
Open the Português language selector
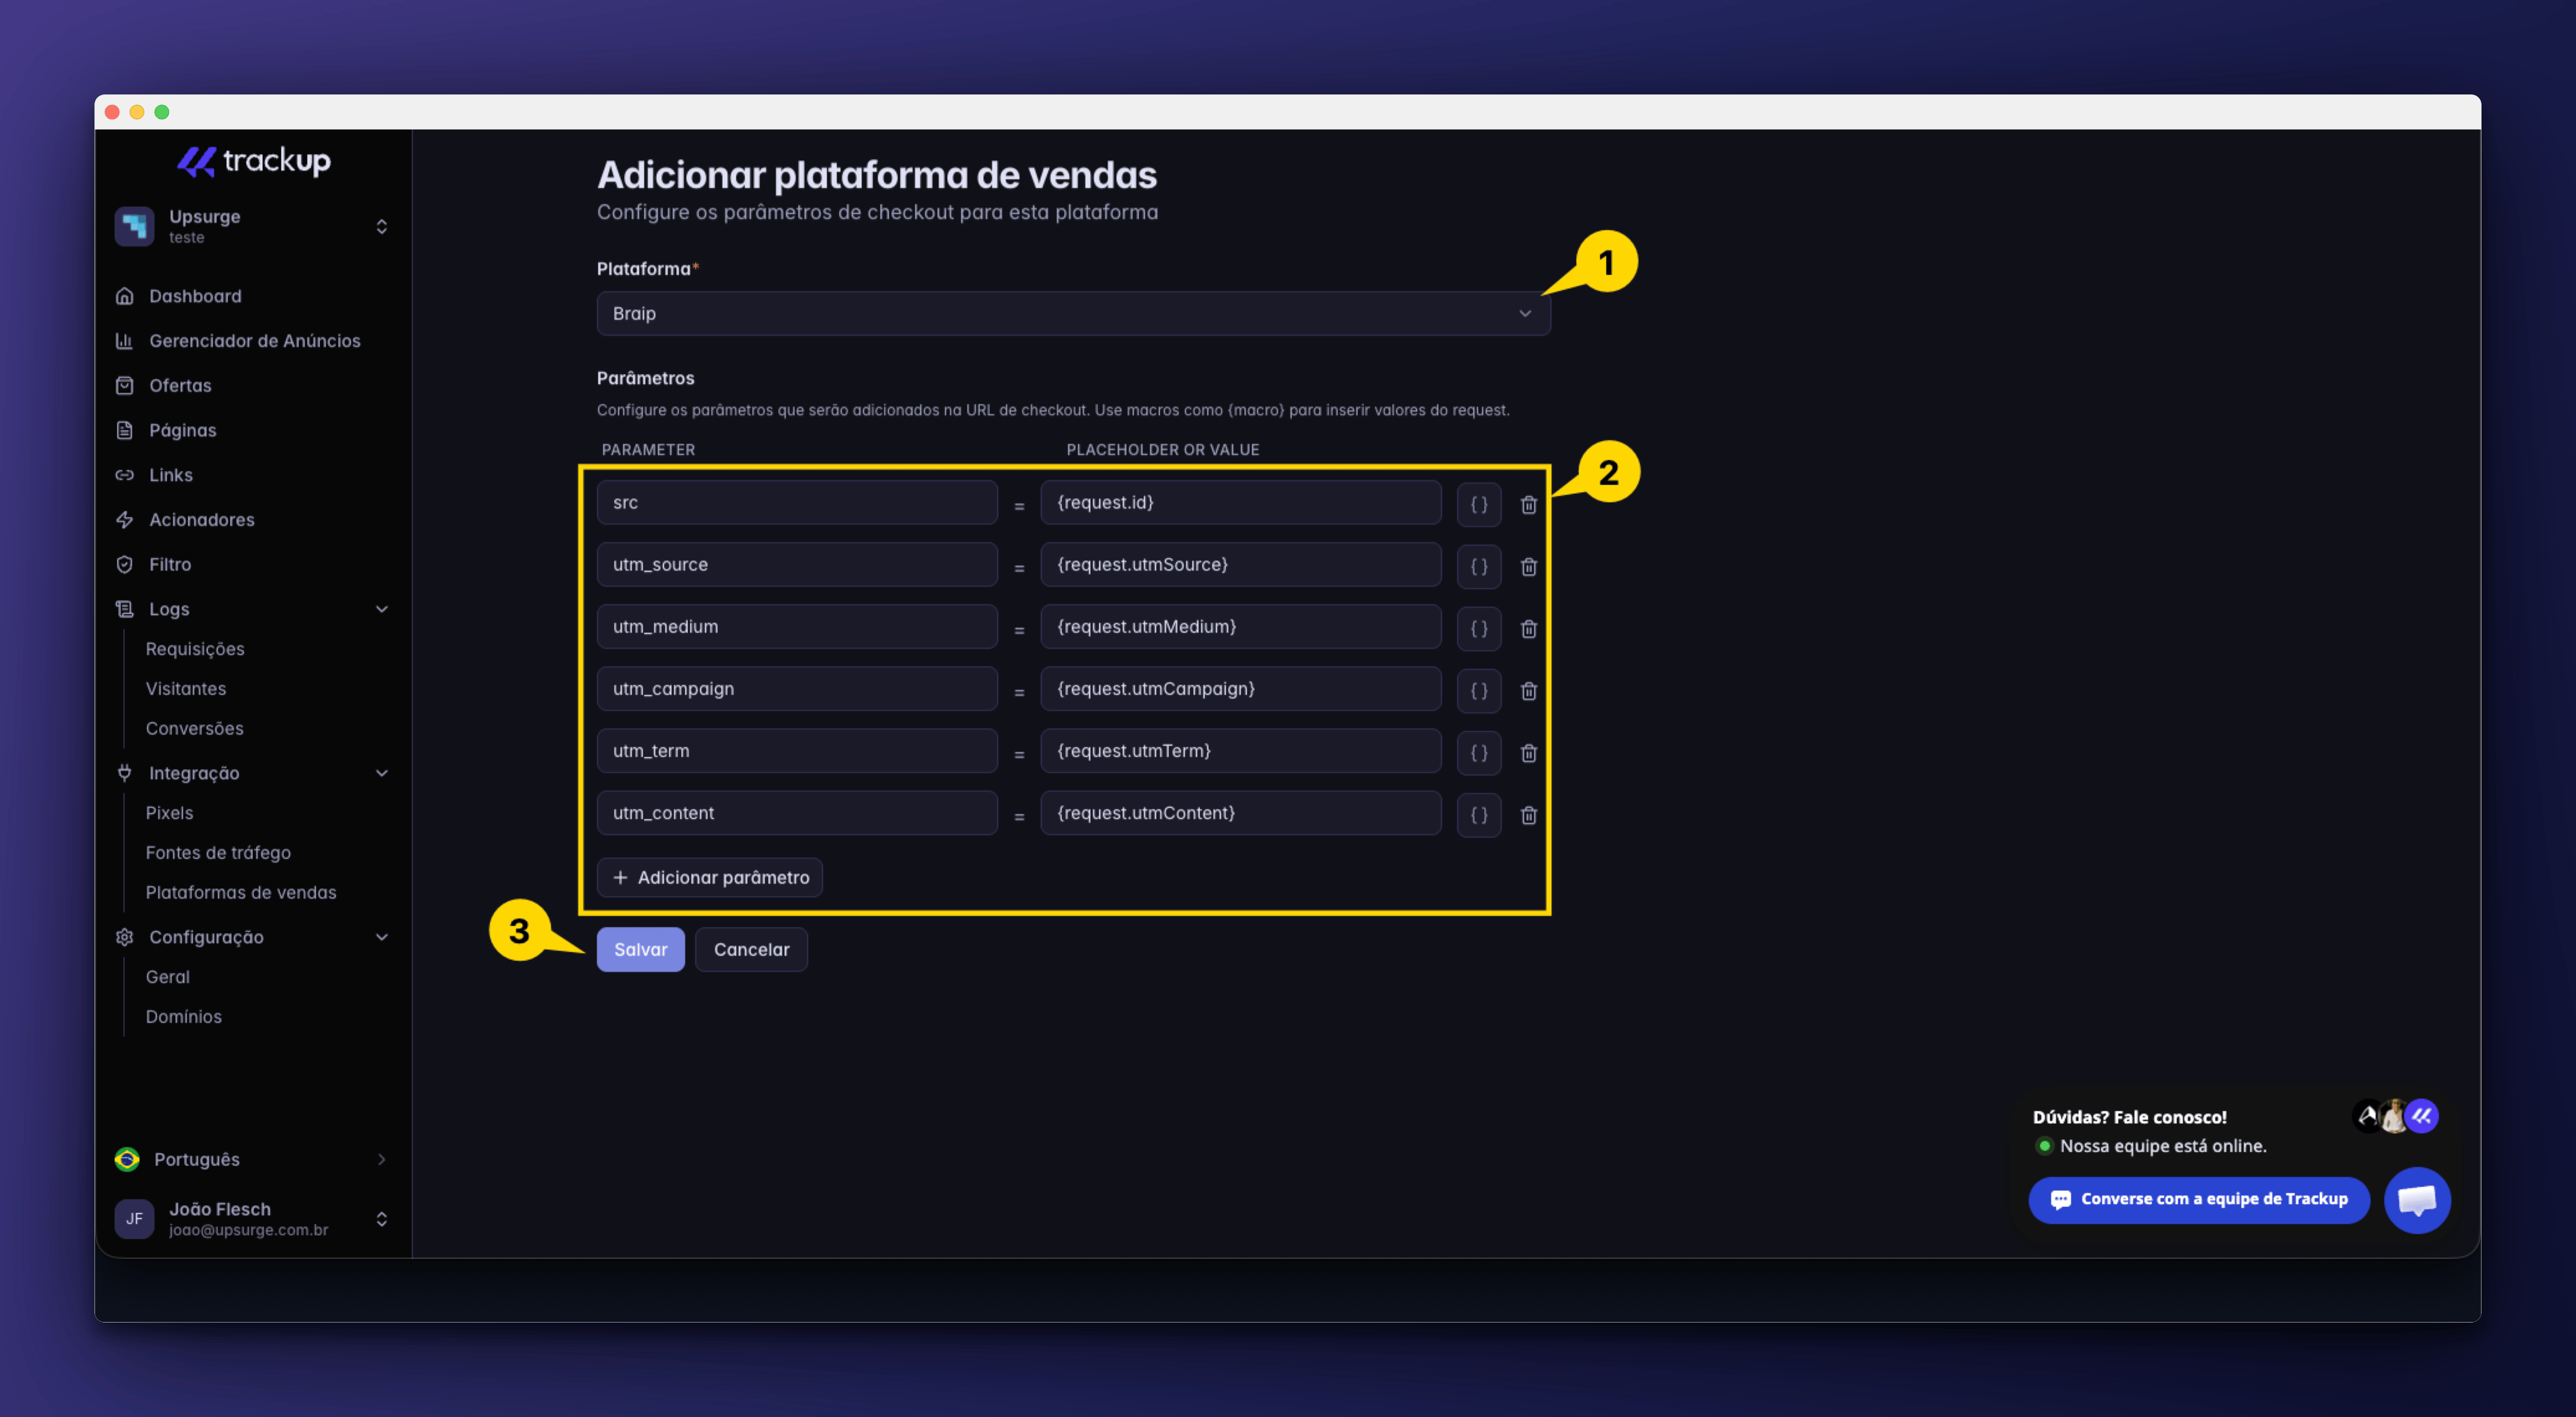click(253, 1159)
